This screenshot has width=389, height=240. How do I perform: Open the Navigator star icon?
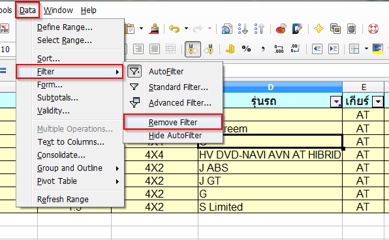click(x=319, y=29)
